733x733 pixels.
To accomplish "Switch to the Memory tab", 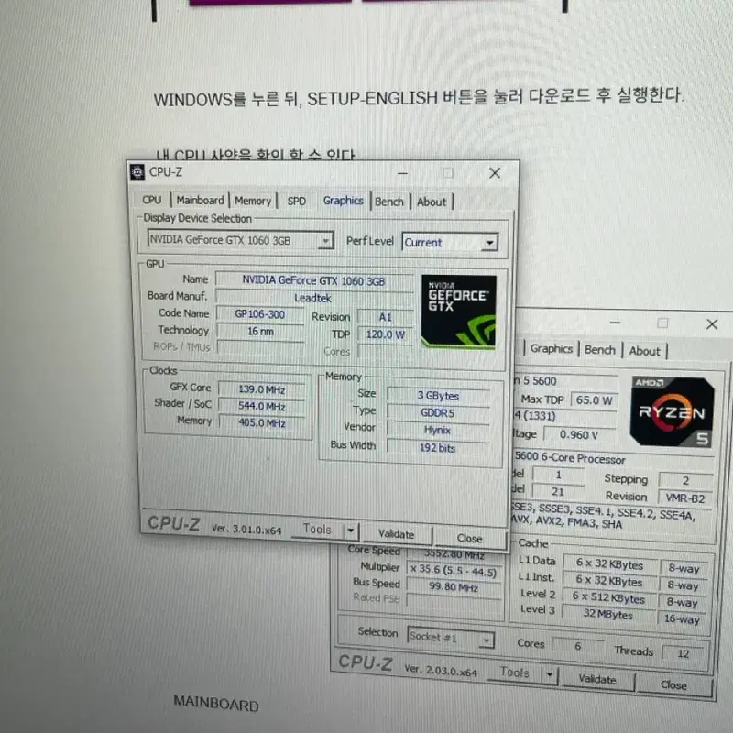I will click(x=253, y=201).
